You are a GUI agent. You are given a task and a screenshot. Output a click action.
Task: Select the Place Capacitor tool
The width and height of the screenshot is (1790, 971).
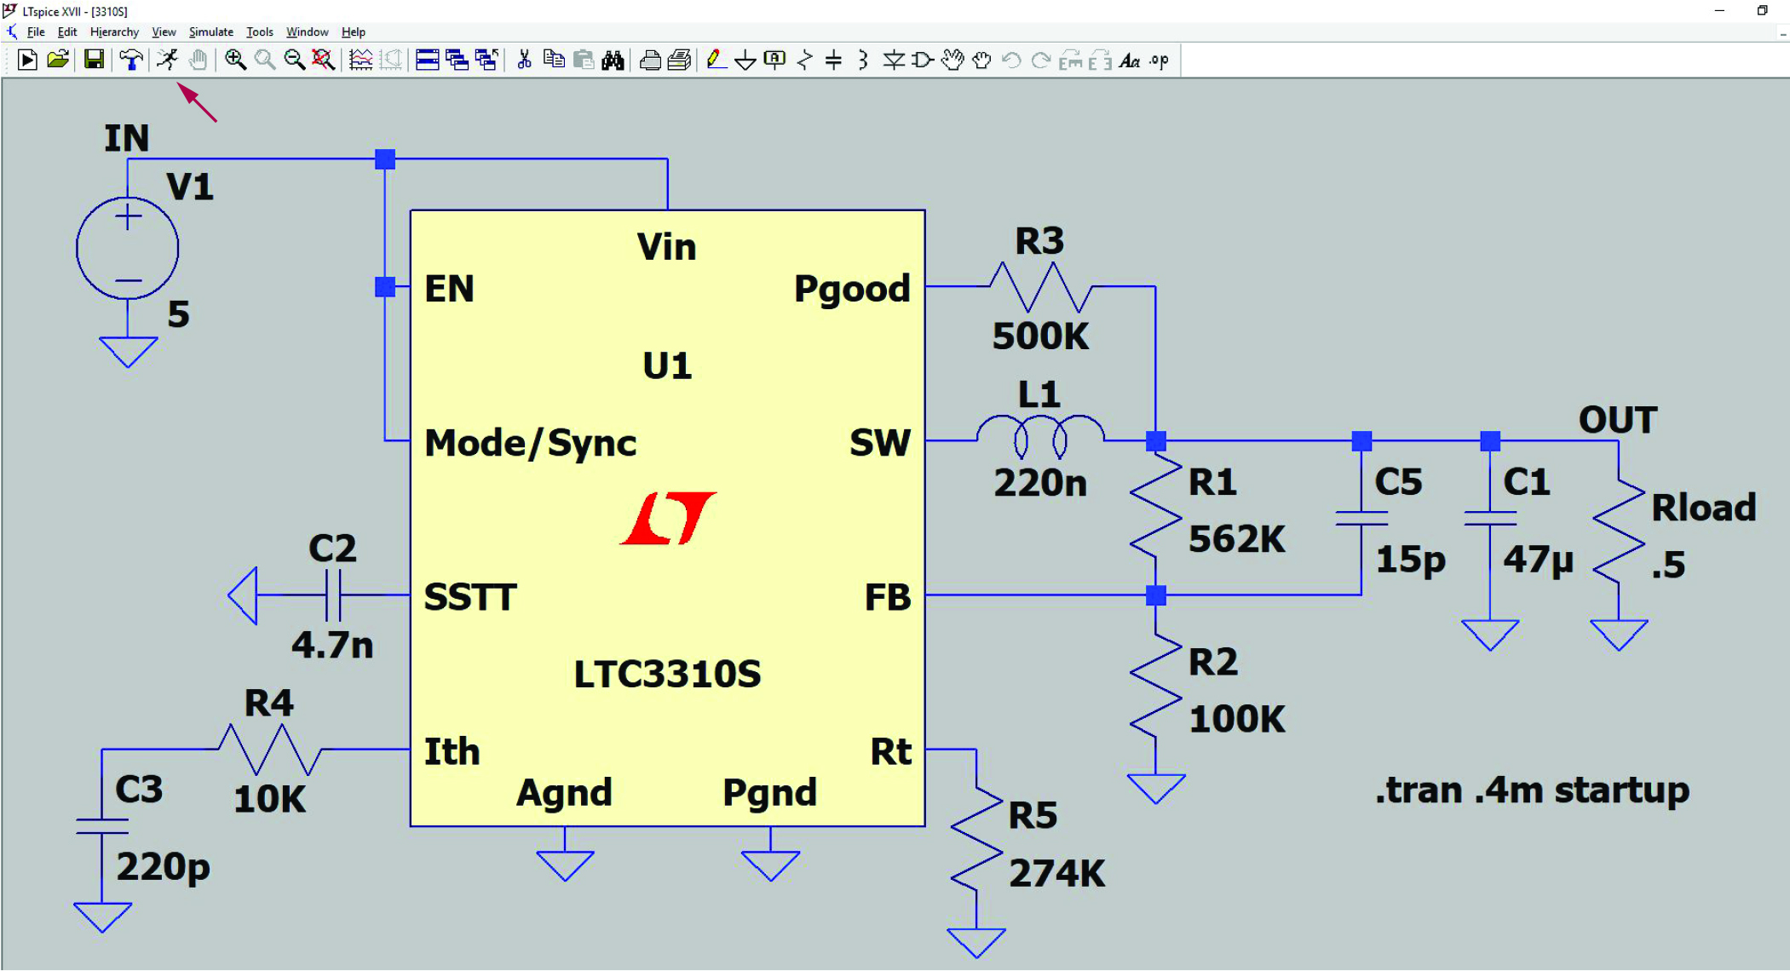(x=833, y=60)
